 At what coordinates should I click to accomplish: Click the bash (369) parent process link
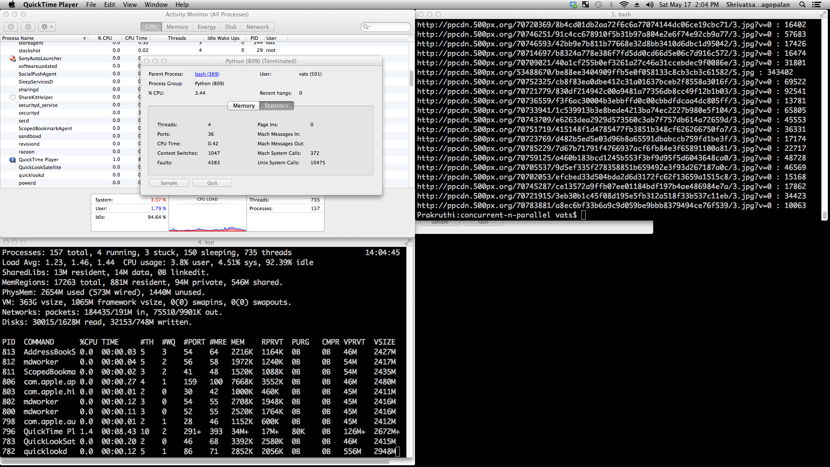point(207,74)
